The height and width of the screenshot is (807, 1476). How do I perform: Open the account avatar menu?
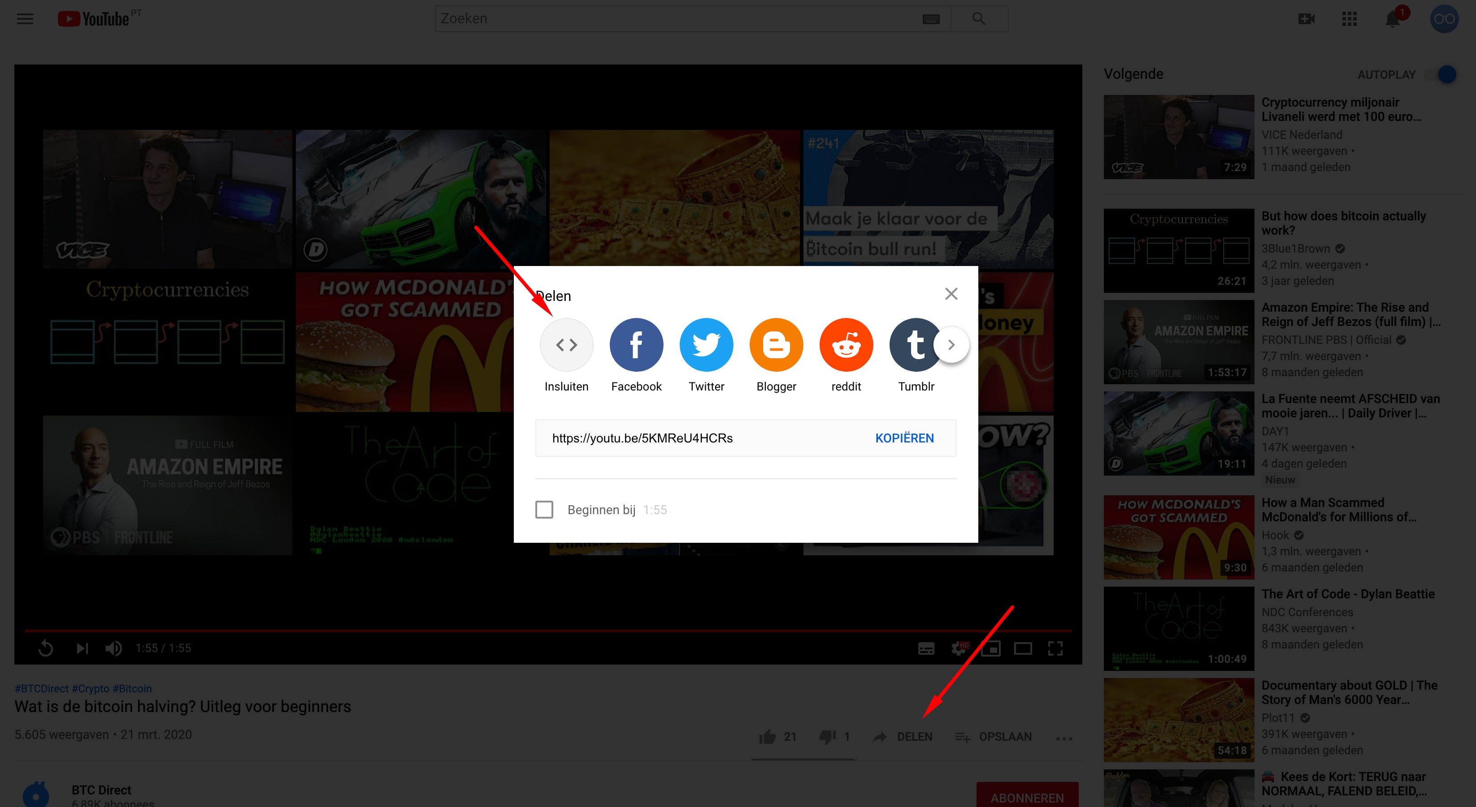tap(1443, 19)
